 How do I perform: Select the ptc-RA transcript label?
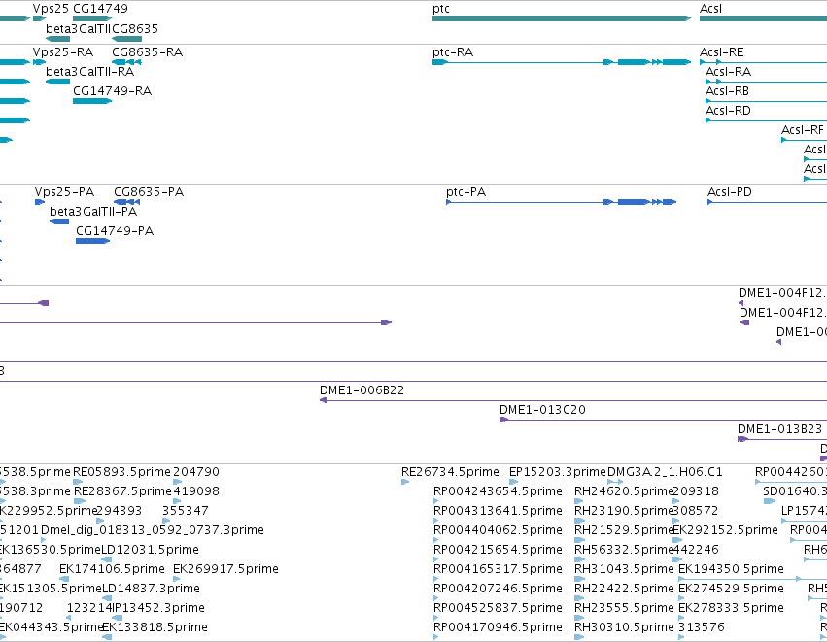click(x=453, y=52)
